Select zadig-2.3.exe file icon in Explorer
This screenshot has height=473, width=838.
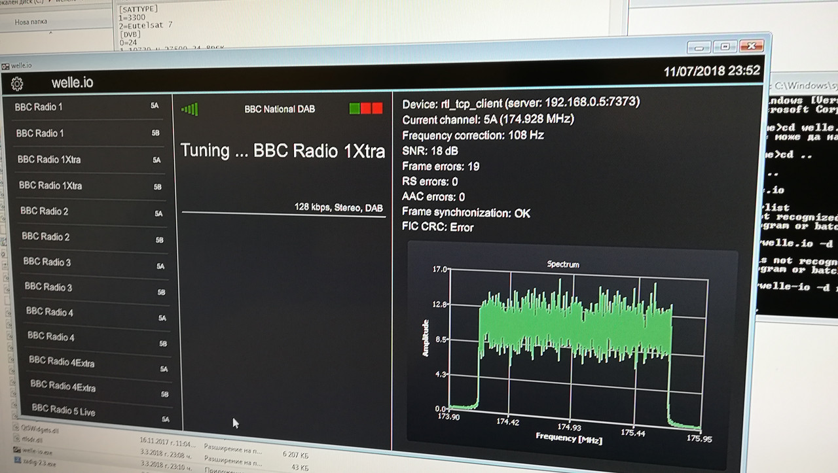click(x=18, y=460)
